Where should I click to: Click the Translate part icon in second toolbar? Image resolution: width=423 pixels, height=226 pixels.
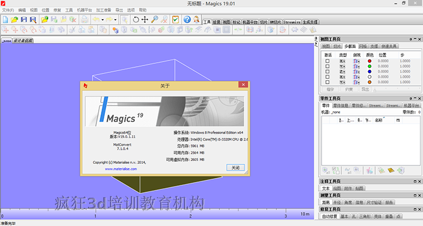point(6,30)
